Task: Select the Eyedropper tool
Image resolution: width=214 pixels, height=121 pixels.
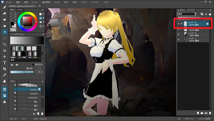Action: (x=4, y=75)
